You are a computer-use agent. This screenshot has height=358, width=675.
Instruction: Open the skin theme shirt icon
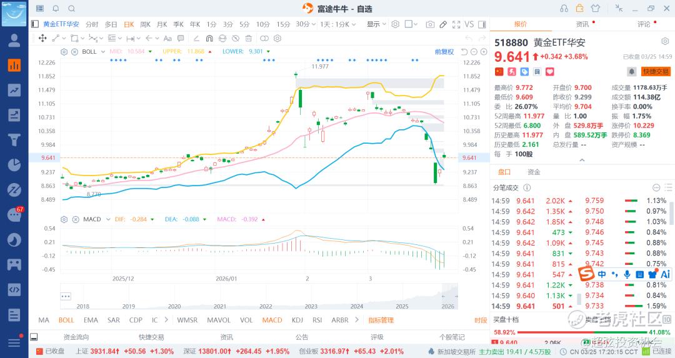[x=594, y=8]
